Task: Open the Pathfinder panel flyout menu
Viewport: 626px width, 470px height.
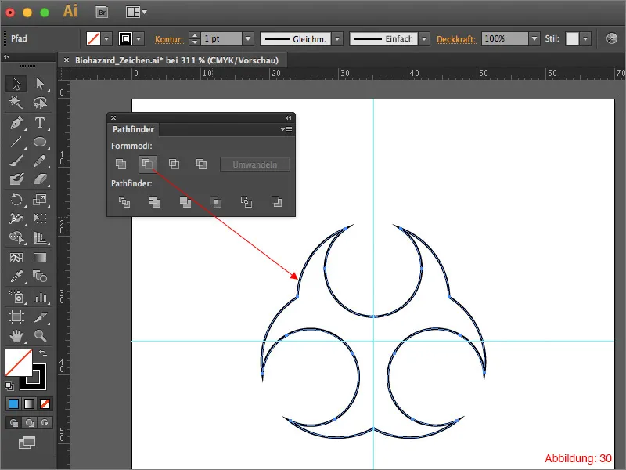Action: point(286,129)
